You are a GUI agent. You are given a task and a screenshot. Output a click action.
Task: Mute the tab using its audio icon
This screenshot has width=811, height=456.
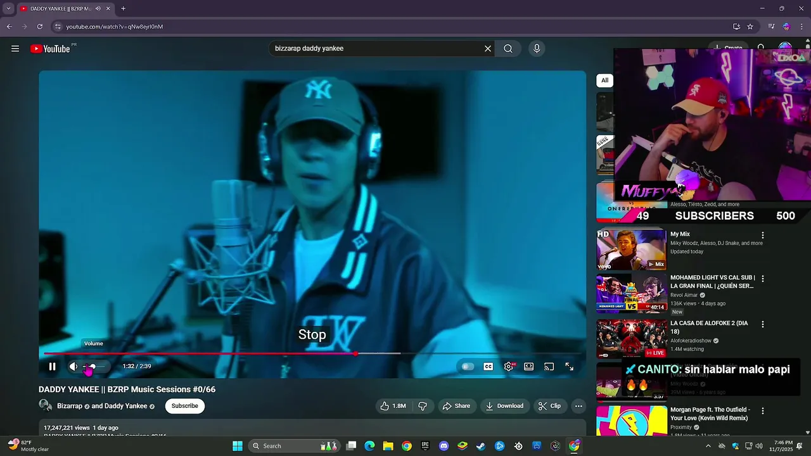(x=98, y=9)
